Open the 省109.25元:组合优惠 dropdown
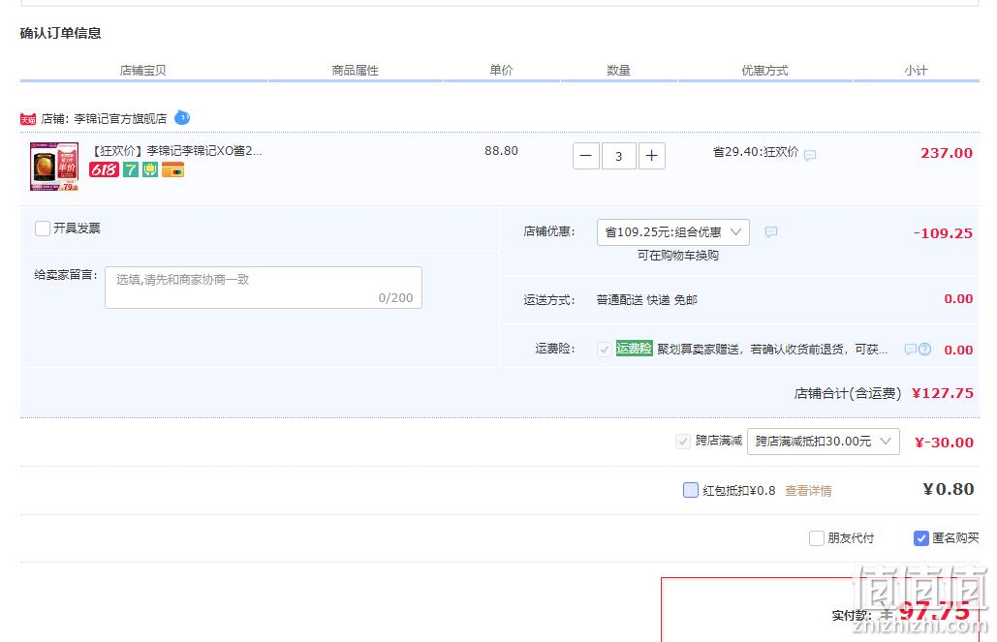 (x=673, y=232)
